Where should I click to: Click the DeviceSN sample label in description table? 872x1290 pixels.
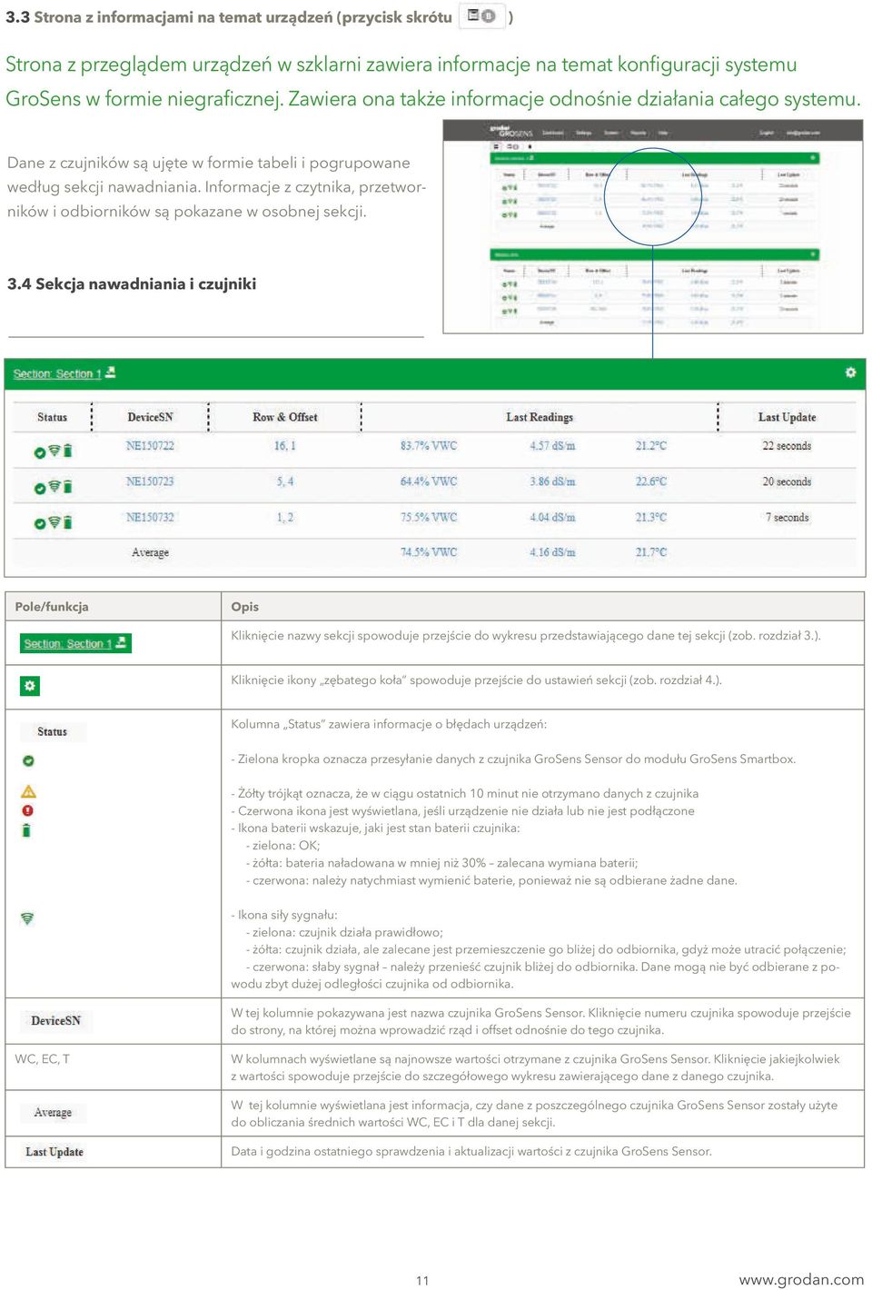56,1021
